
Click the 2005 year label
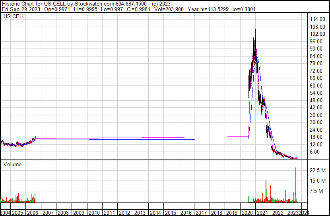[17, 213]
